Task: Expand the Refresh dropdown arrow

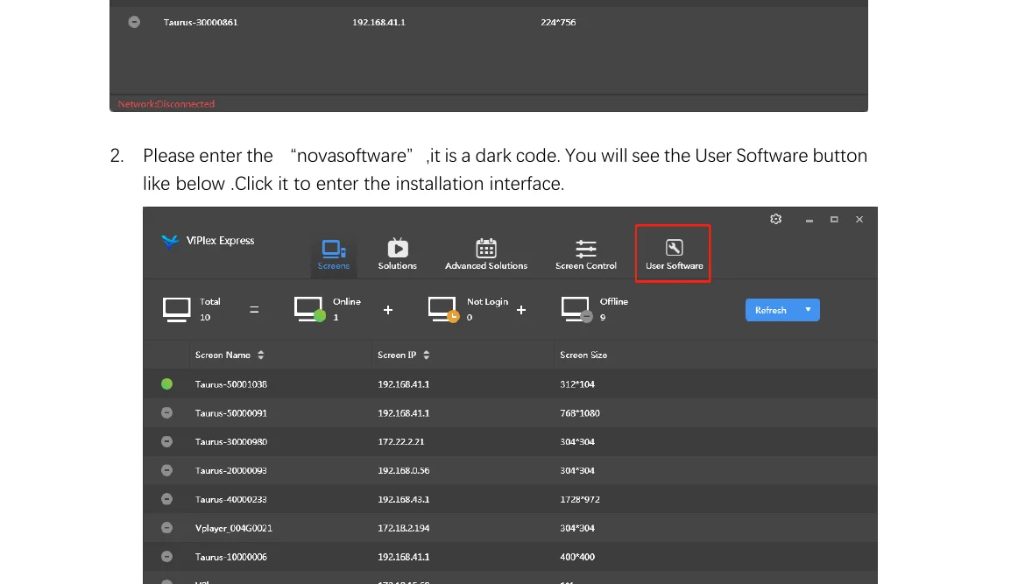Action: click(808, 310)
